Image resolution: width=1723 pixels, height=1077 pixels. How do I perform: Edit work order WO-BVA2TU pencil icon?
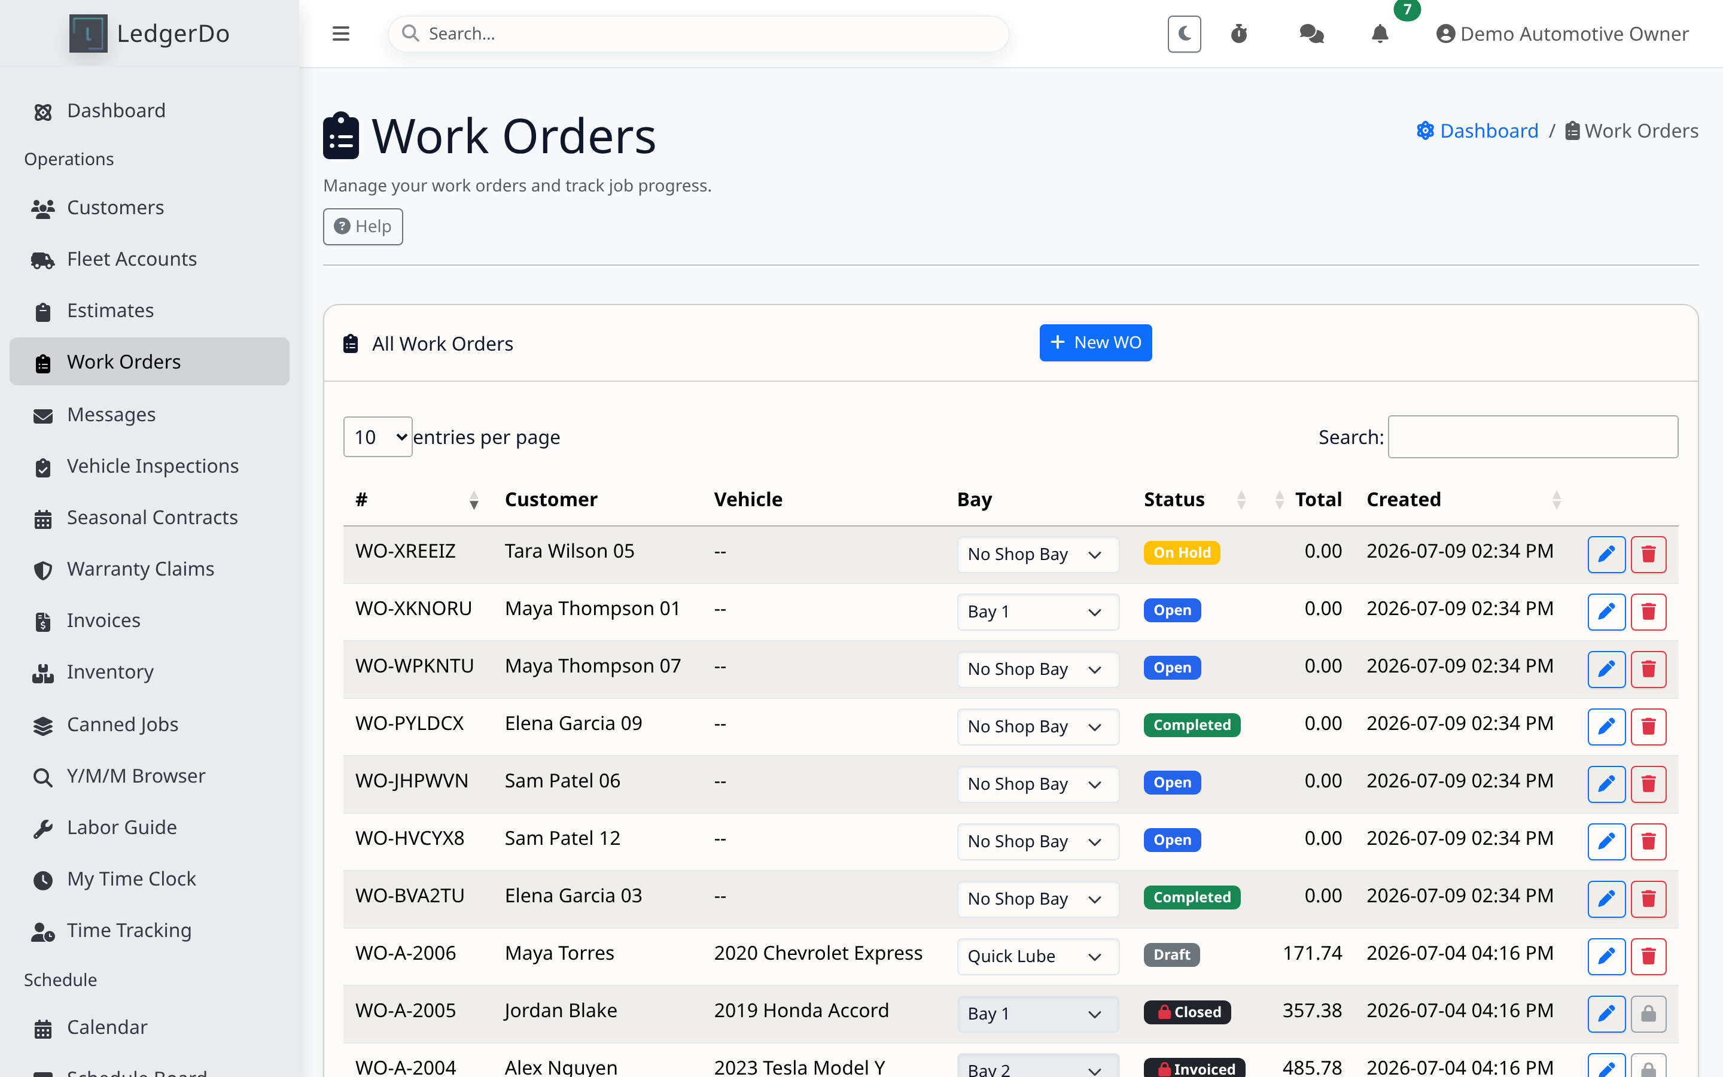coord(1606,899)
